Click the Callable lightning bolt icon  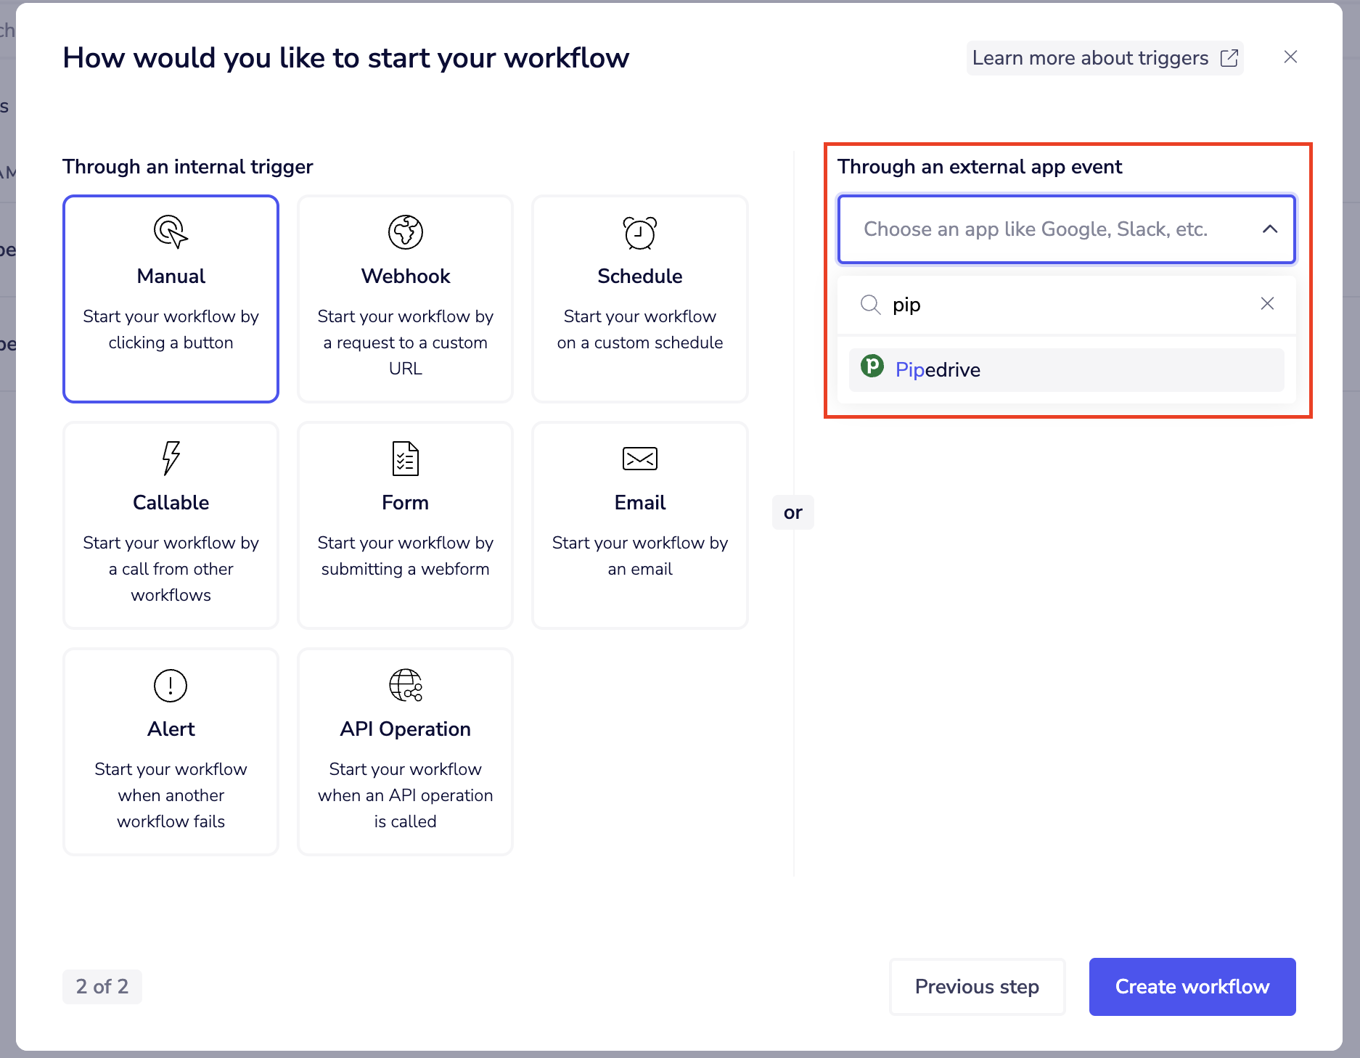coord(171,459)
